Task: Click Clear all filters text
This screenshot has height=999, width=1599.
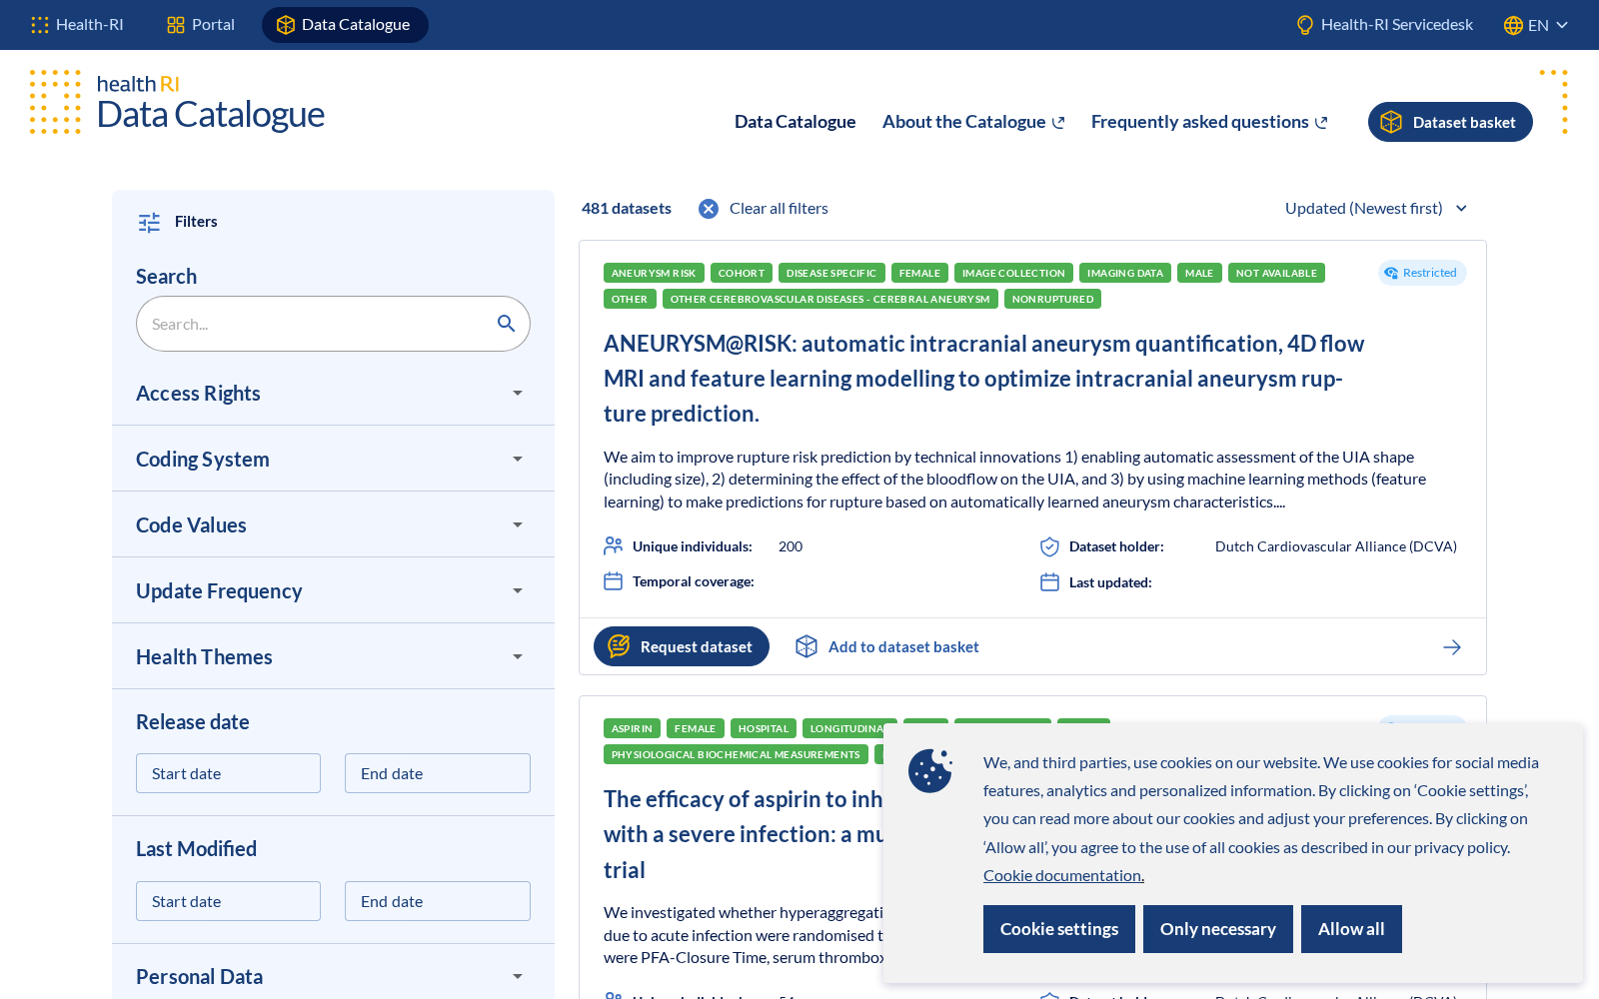Action: [x=779, y=209]
